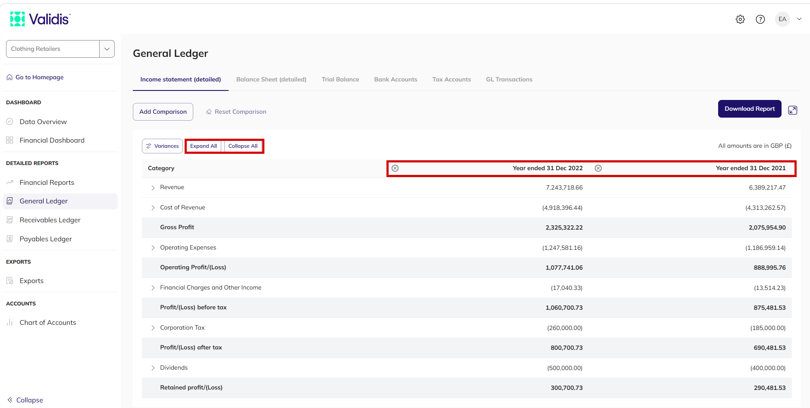Click Gross Profit value 2,325,322.22

coord(564,227)
